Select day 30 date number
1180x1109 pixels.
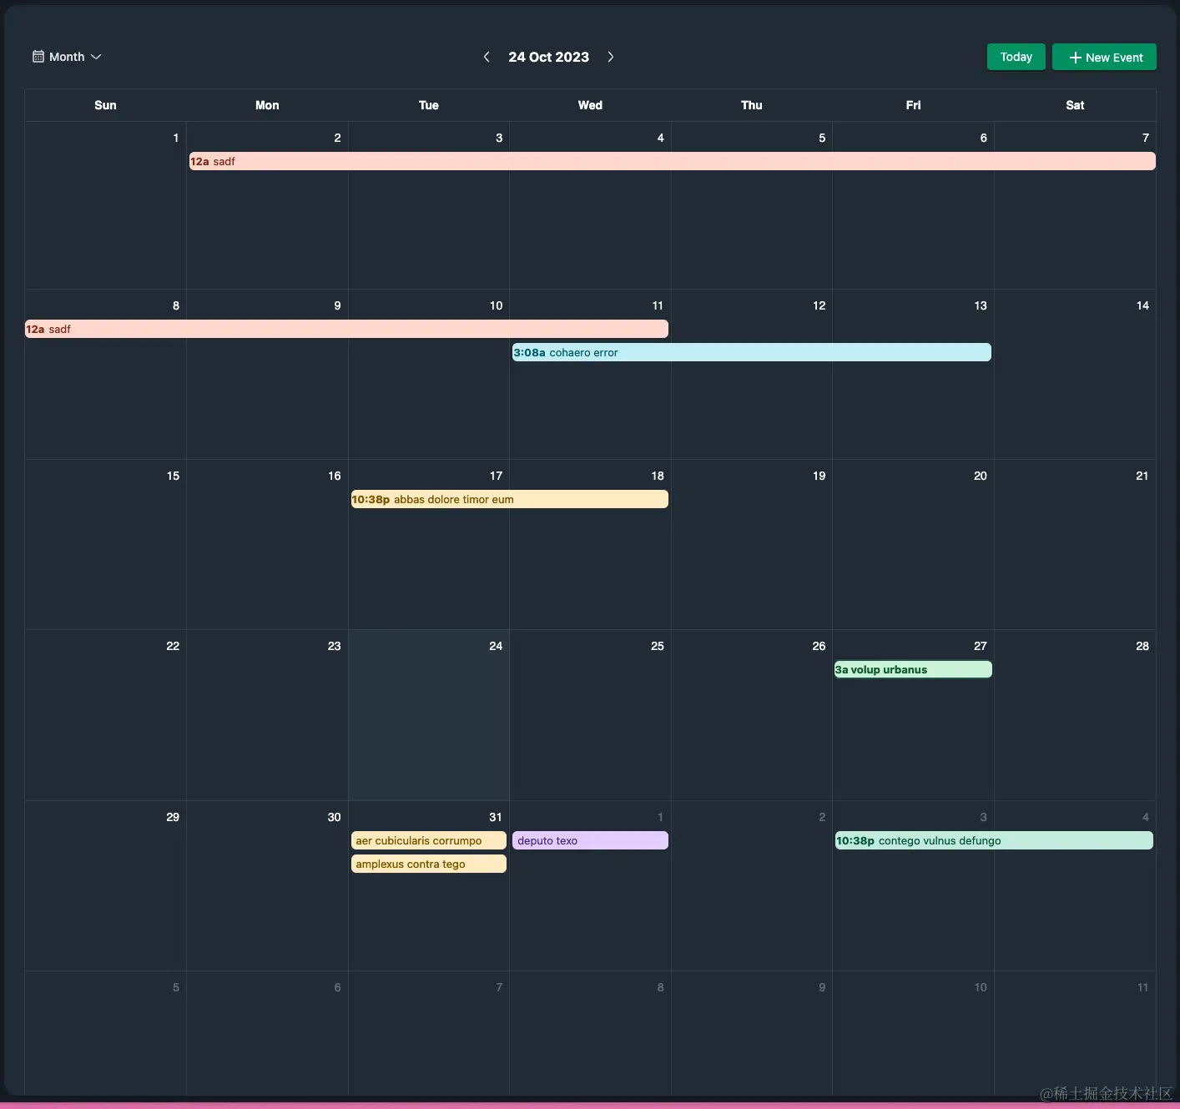[x=335, y=817]
